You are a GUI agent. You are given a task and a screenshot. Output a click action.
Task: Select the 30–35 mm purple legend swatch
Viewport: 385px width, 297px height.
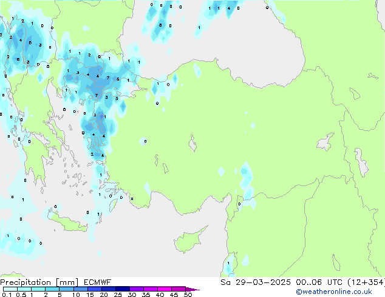coord(137,289)
